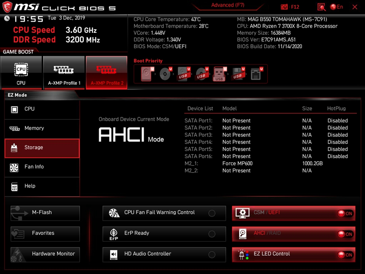Take a screenshot with the F12 camera icon

pyautogui.click(x=284, y=7)
